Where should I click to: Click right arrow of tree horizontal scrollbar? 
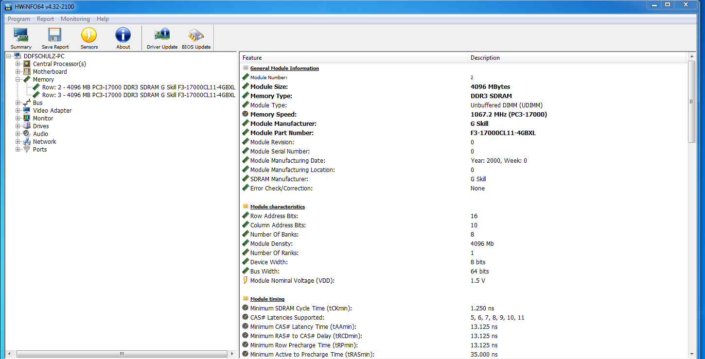(x=232, y=354)
